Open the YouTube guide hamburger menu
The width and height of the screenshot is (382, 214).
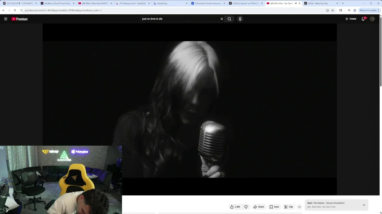(x=5, y=19)
